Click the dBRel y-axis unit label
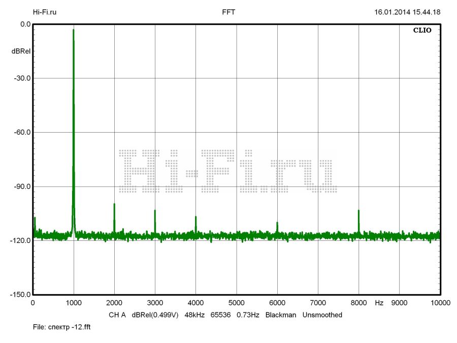 coord(20,51)
